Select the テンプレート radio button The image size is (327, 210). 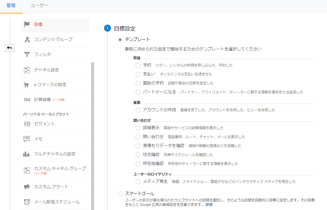tap(120, 40)
